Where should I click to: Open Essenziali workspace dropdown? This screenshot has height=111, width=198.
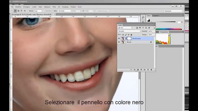coord(174,11)
